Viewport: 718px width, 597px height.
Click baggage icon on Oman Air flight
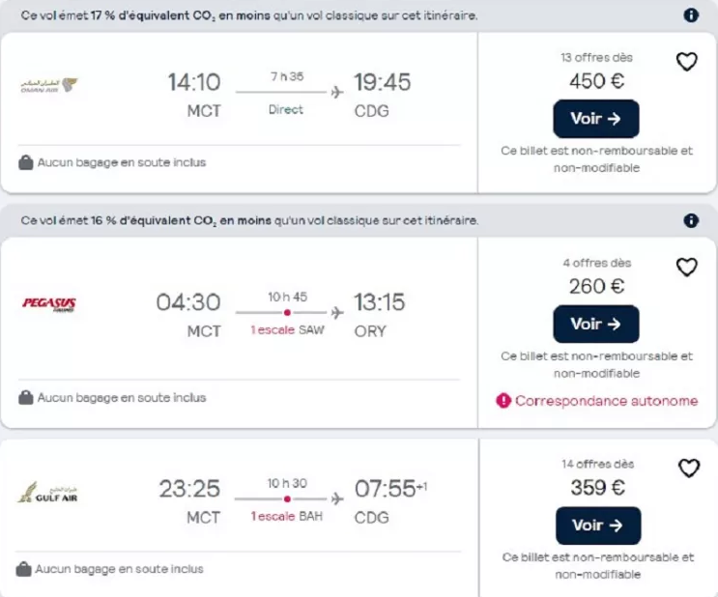tap(26, 162)
